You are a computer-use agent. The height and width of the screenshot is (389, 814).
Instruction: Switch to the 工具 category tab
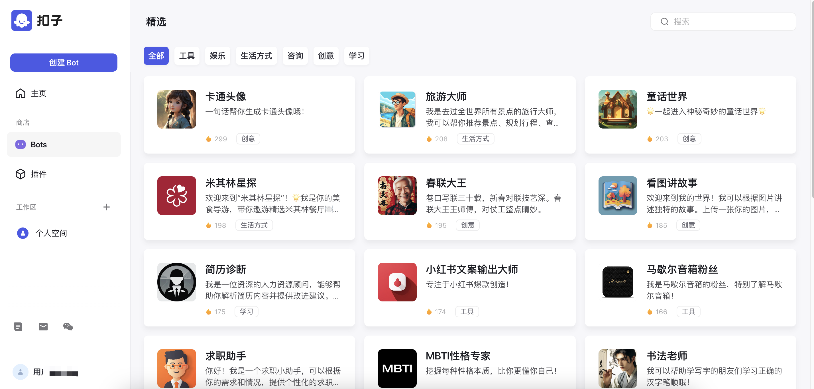(x=187, y=56)
